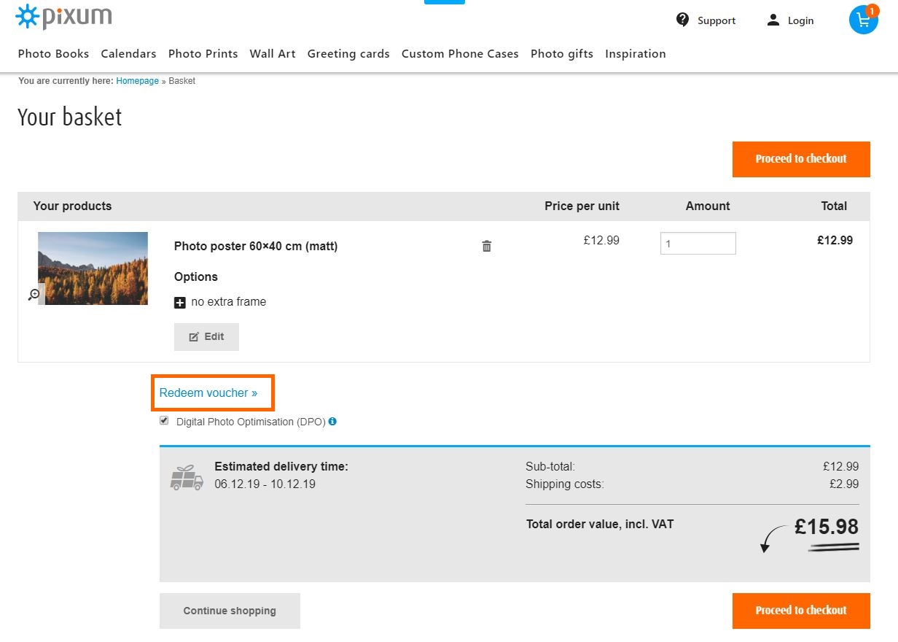Click the Amount quantity input field
This screenshot has height=642, width=898.
pyautogui.click(x=698, y=244)
